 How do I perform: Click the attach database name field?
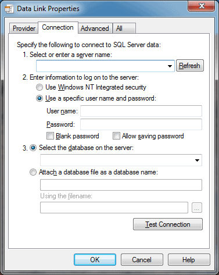click(x=121, y=185)
